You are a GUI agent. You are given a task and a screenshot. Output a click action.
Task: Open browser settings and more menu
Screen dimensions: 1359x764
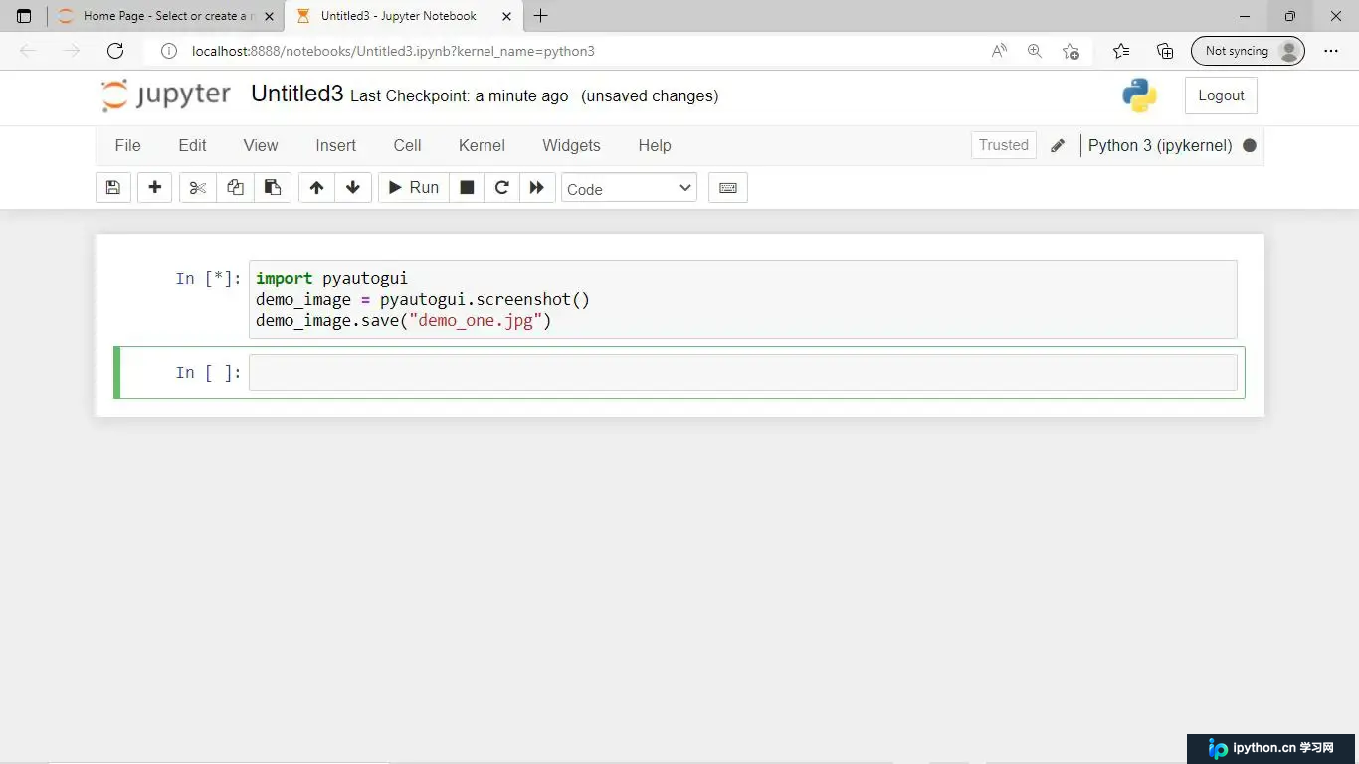click(1331, 51)
